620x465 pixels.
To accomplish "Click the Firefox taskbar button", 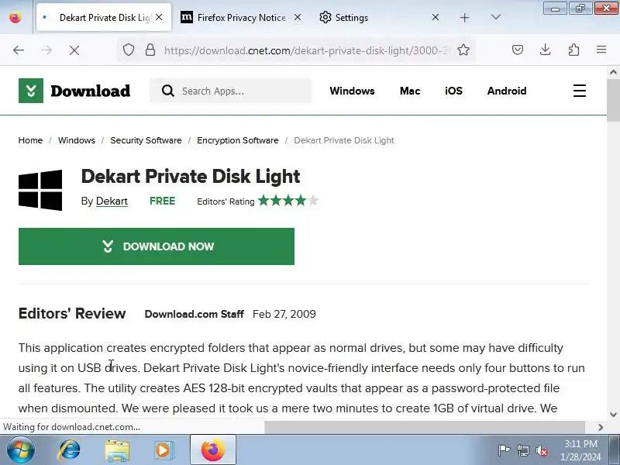I will [213, 450].
